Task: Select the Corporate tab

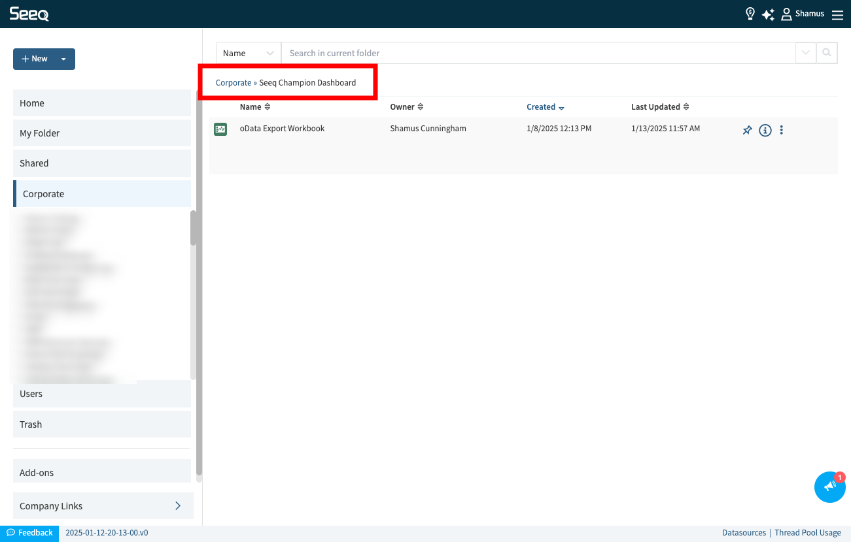Action: point(102,194)
